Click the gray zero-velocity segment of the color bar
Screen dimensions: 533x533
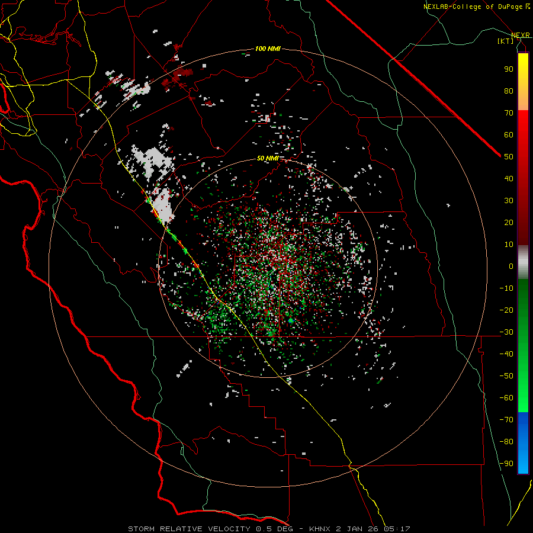pyautogui.click(x=523, y=262)
